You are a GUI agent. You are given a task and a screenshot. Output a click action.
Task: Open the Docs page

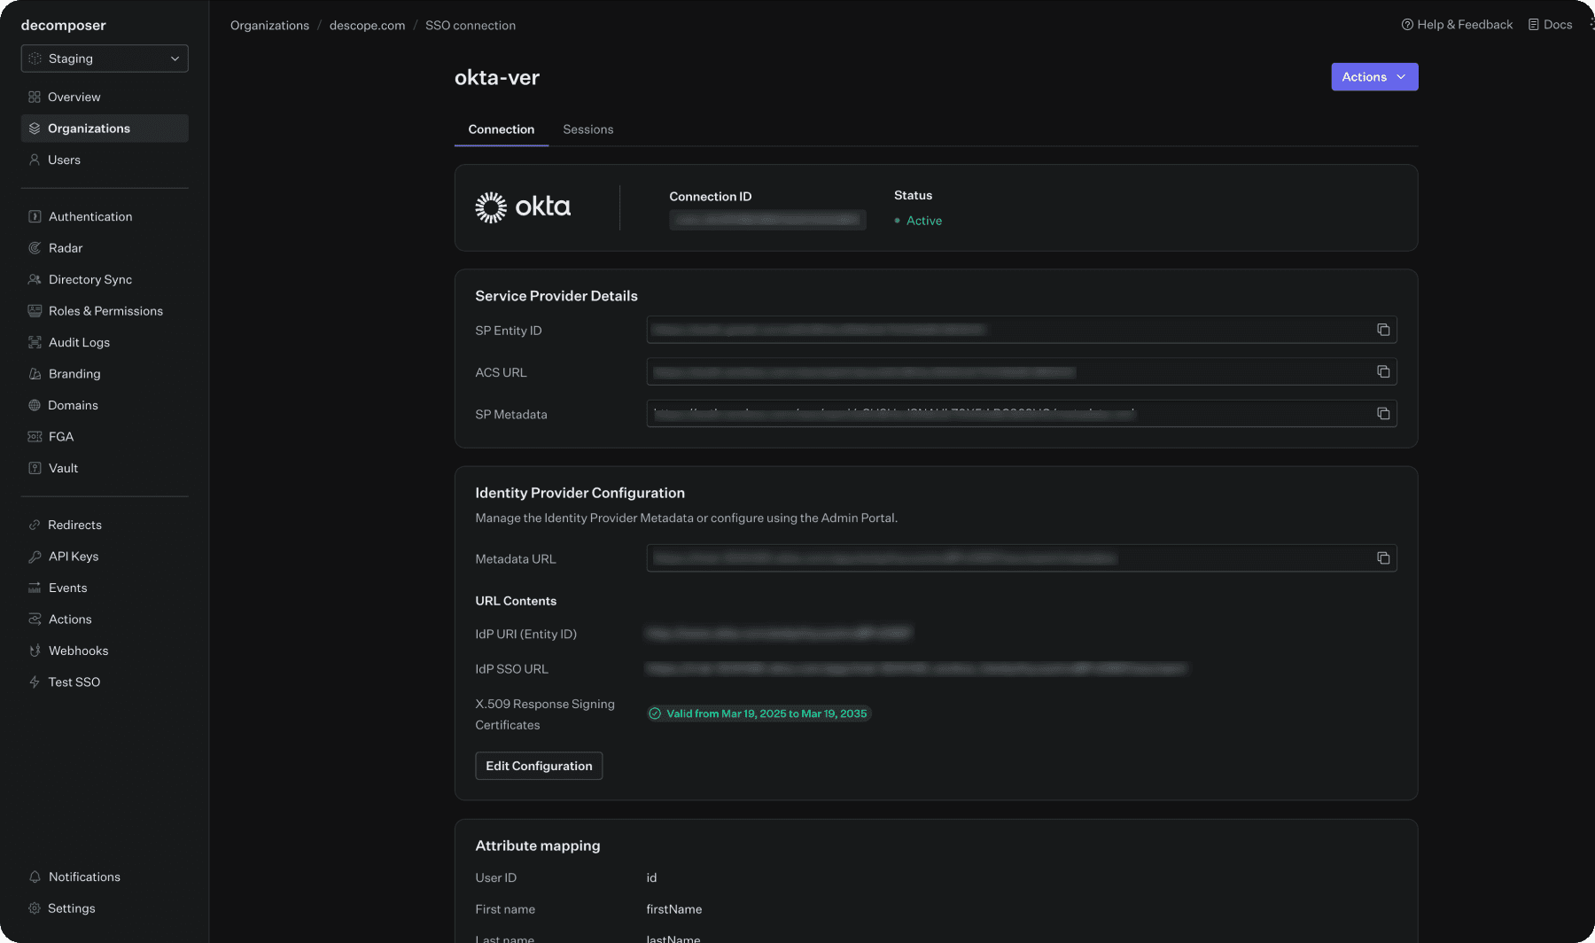[1549, 24]
